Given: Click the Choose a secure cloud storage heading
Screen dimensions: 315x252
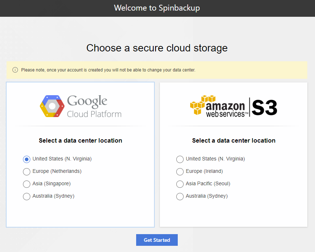Looking at the screenshot, I should pyautogui.click(x=157, y=48).
